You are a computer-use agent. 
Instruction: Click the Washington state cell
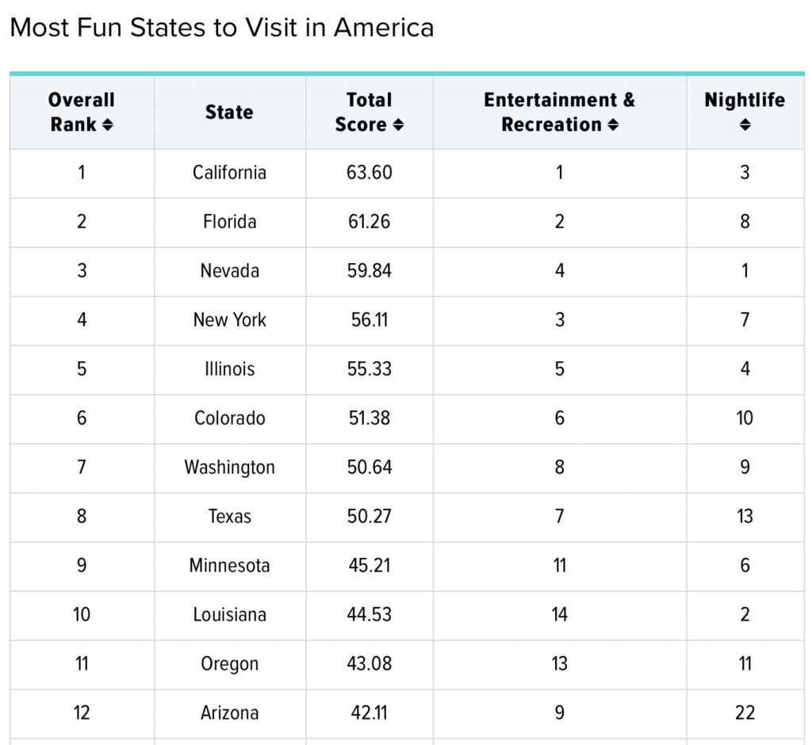pyautogui.click(x=229, y=468)
